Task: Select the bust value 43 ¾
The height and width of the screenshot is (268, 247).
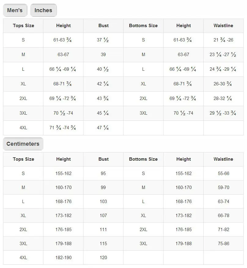Action: [x=103, y=98]
